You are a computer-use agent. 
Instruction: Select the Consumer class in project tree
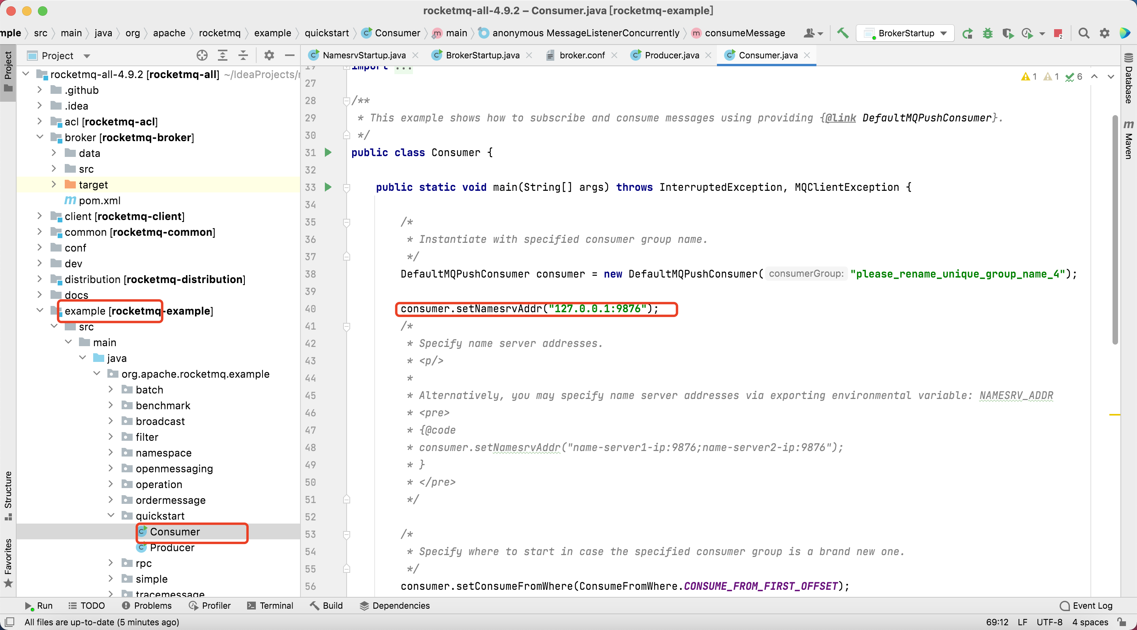pos(174,531)
